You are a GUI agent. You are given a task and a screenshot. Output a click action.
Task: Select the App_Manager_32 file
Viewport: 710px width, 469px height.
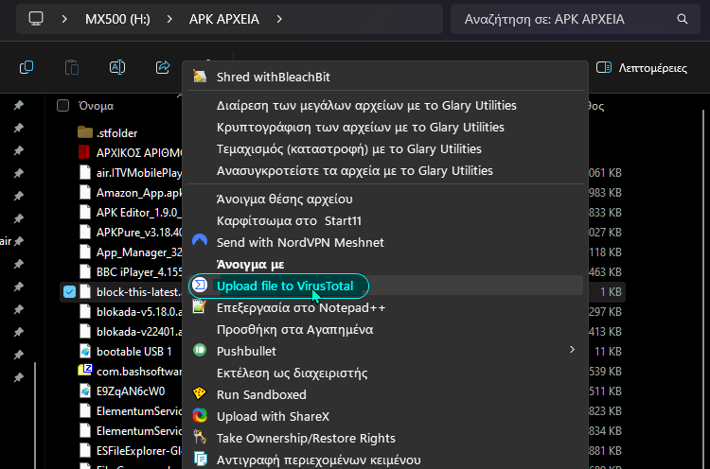139,252
